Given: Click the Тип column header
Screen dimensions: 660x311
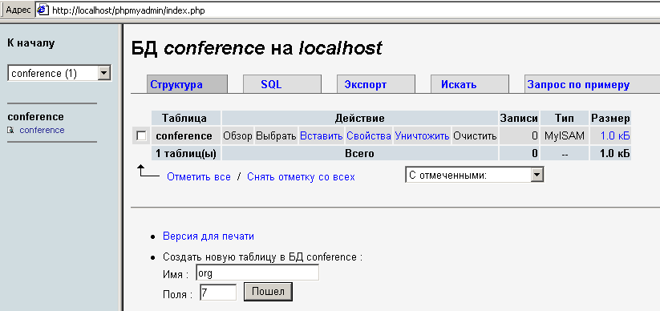Looking at the screenshot, I should point(565,118).
